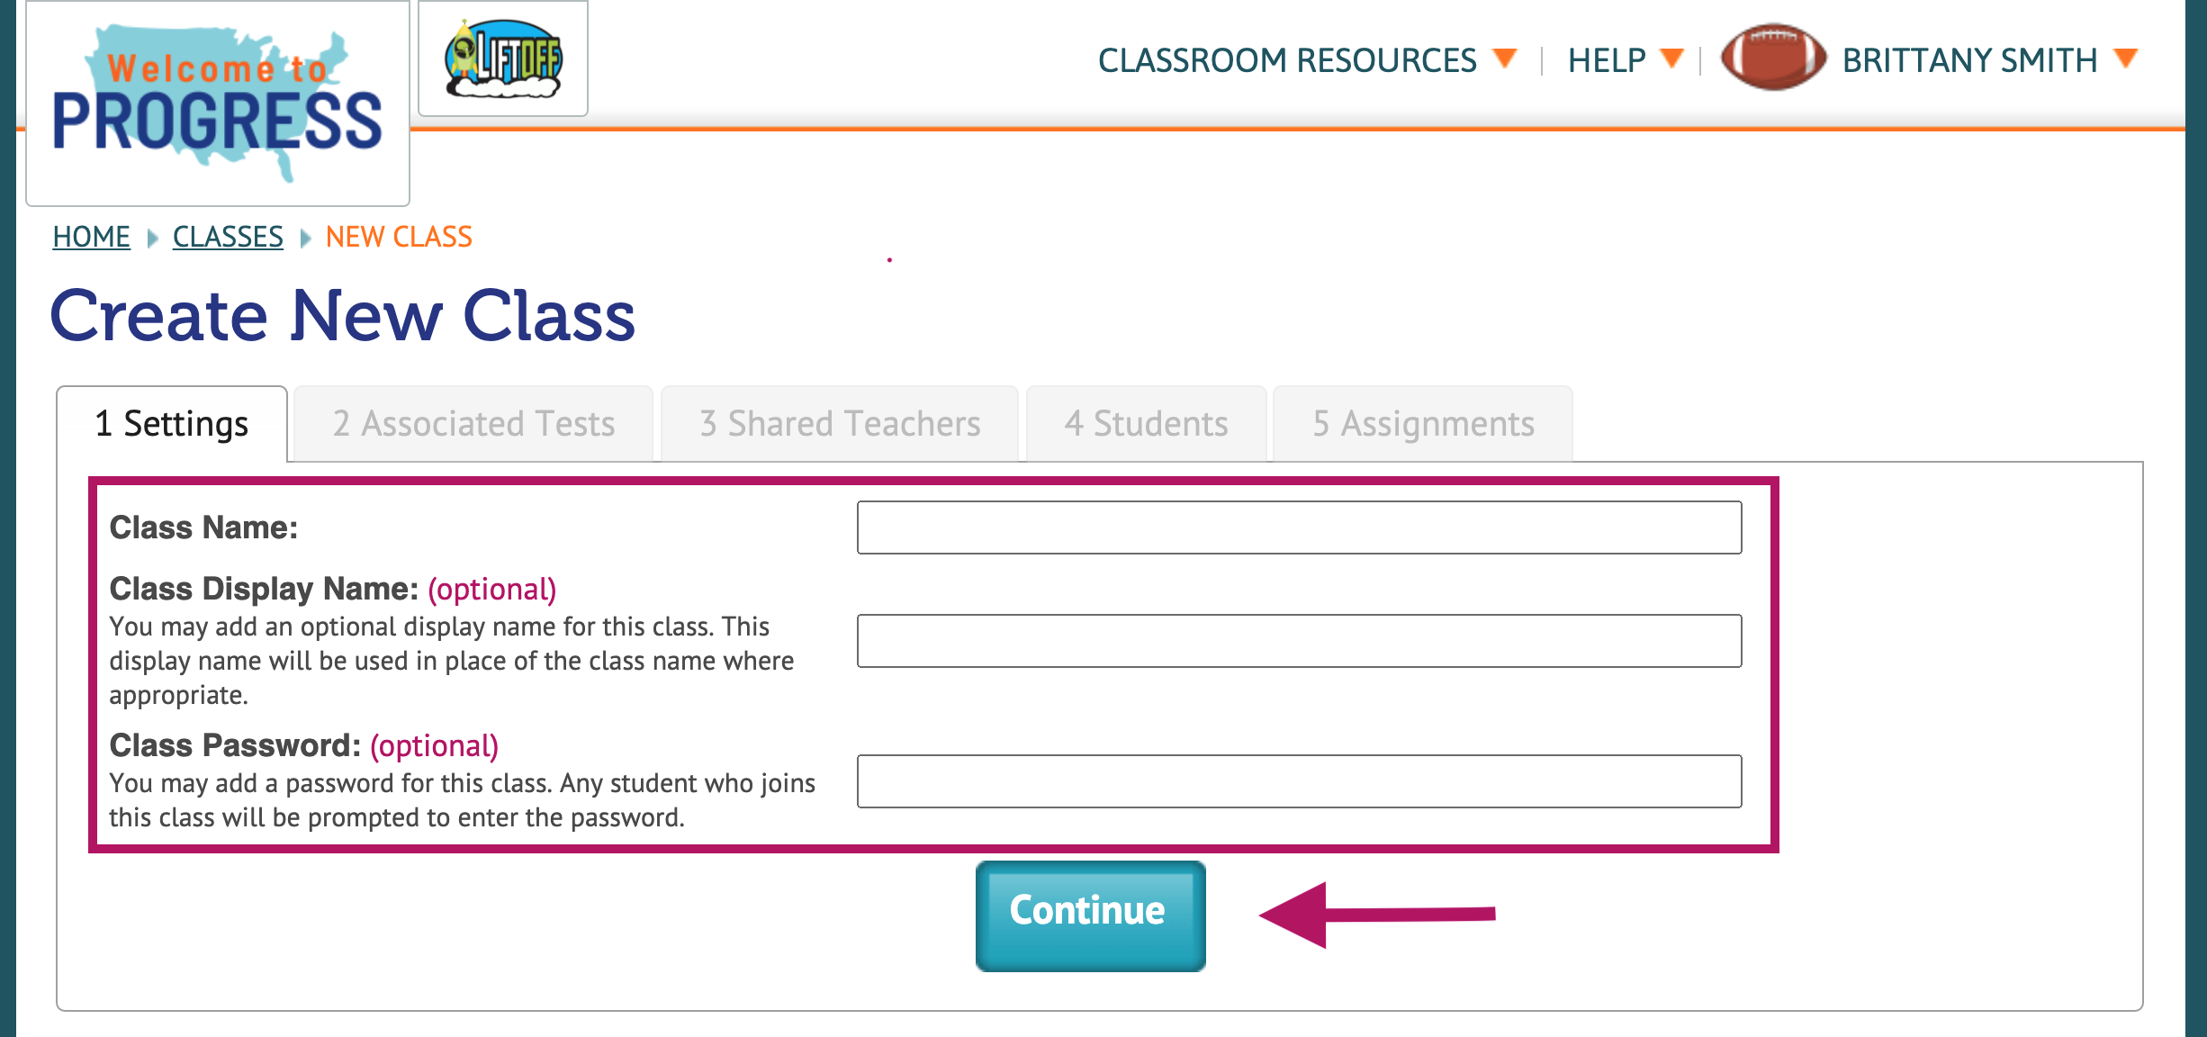Screen dimensions: 2207x1037
Task: Click the Welcome to Progress logo
Action: [x=218, y=104]
